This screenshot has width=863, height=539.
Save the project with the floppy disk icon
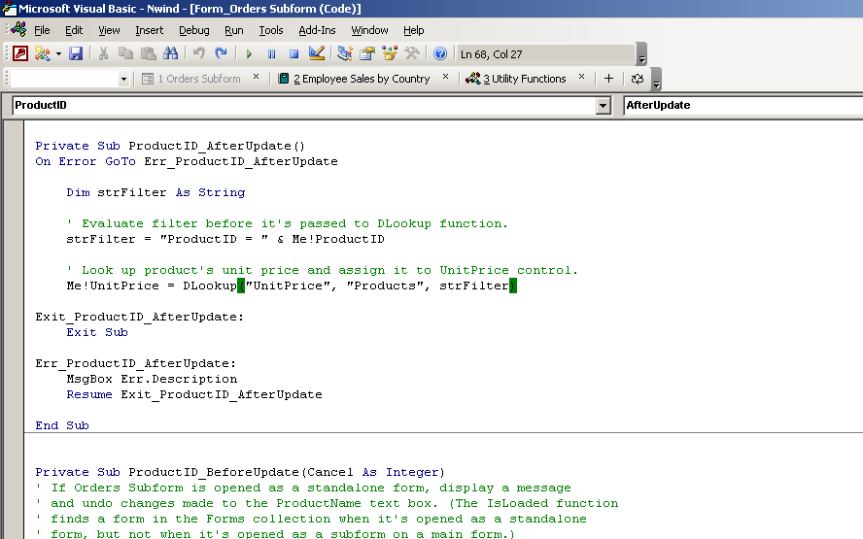(x=75, y=53)
